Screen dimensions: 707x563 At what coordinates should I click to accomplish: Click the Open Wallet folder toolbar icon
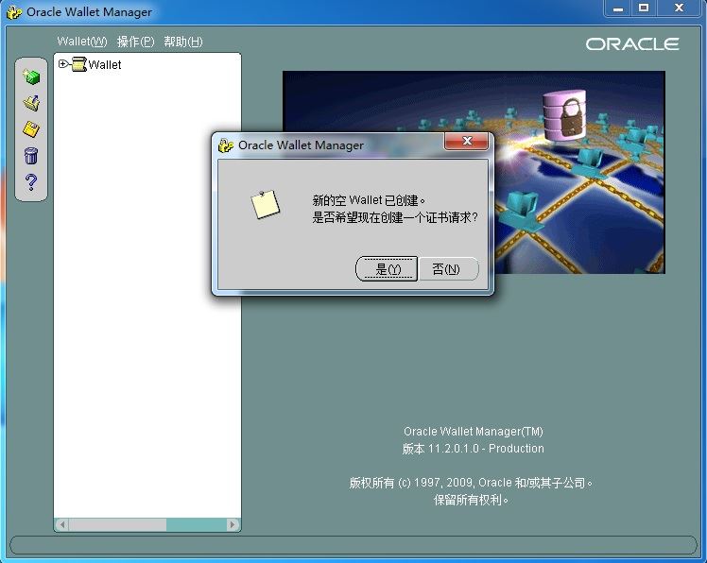pyautogui.click(x=31, y=103)
